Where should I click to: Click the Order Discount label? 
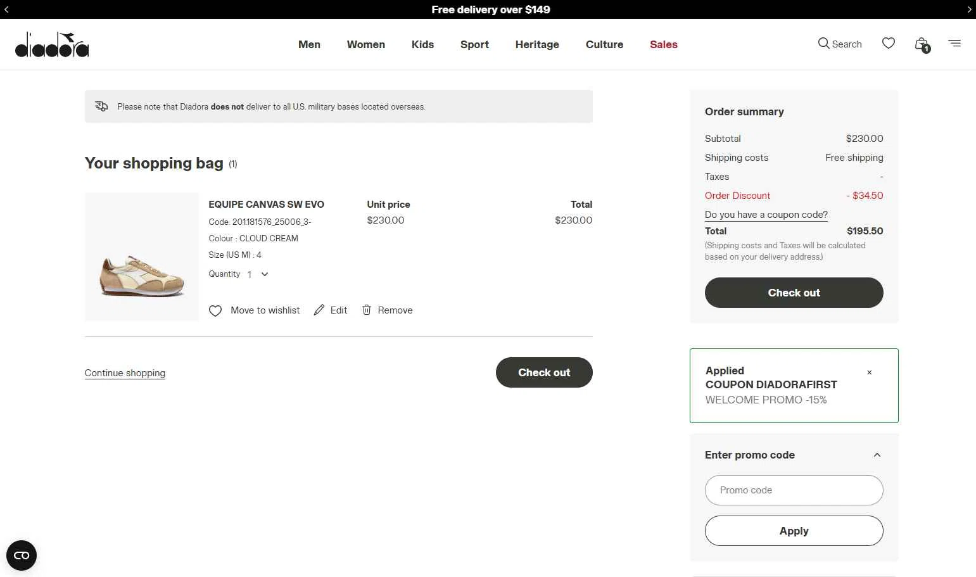[738, 196]
